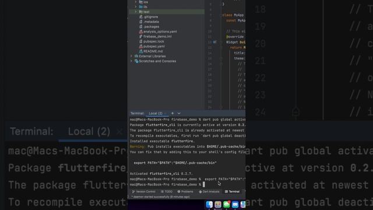Click the export PATH suggestion line
The width and height of the screenshot is (373, 210).
[175, 163]
